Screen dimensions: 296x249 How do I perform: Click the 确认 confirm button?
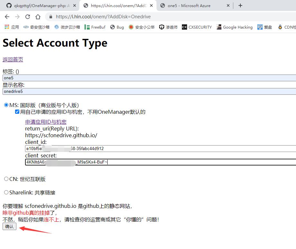tap(9, 226)
